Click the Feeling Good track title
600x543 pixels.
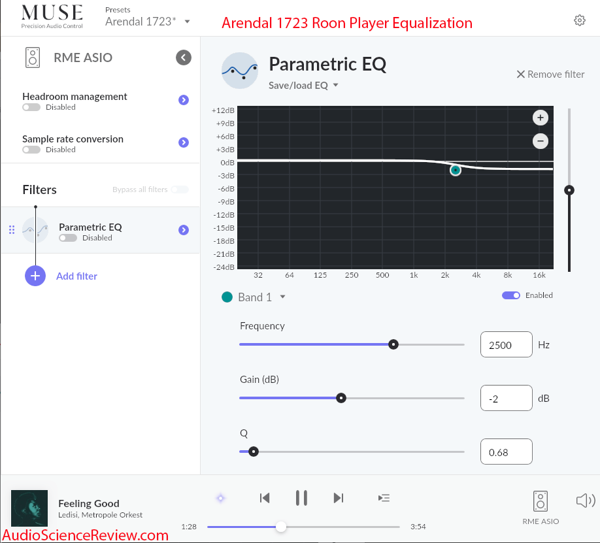click(x=89, y=504)
